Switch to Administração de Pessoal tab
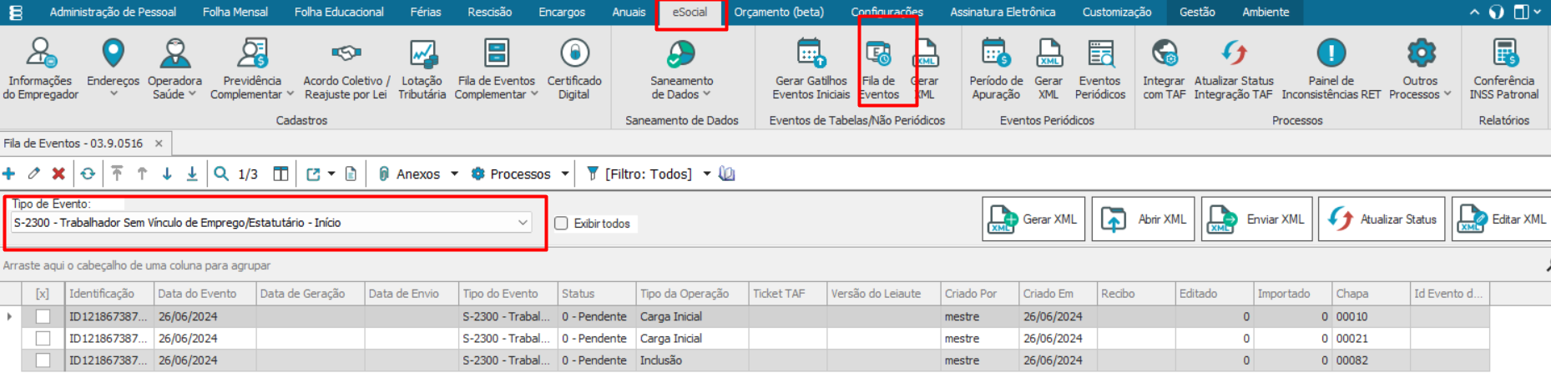Screen dimensions: 1551x388 [x=113, y=12]
